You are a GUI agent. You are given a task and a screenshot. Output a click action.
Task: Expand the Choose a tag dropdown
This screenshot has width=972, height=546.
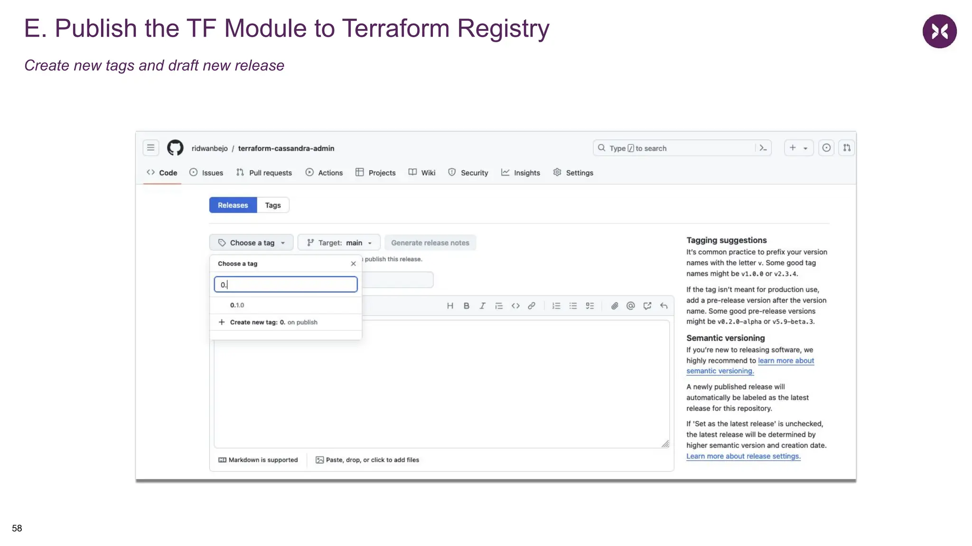tap(252, 243)
